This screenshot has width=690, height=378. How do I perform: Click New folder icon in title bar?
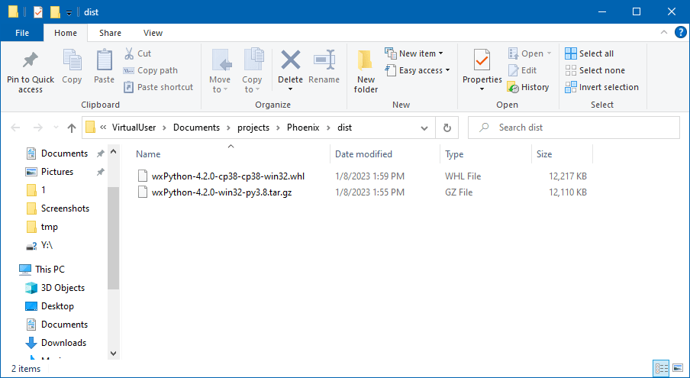pos(55,12)
